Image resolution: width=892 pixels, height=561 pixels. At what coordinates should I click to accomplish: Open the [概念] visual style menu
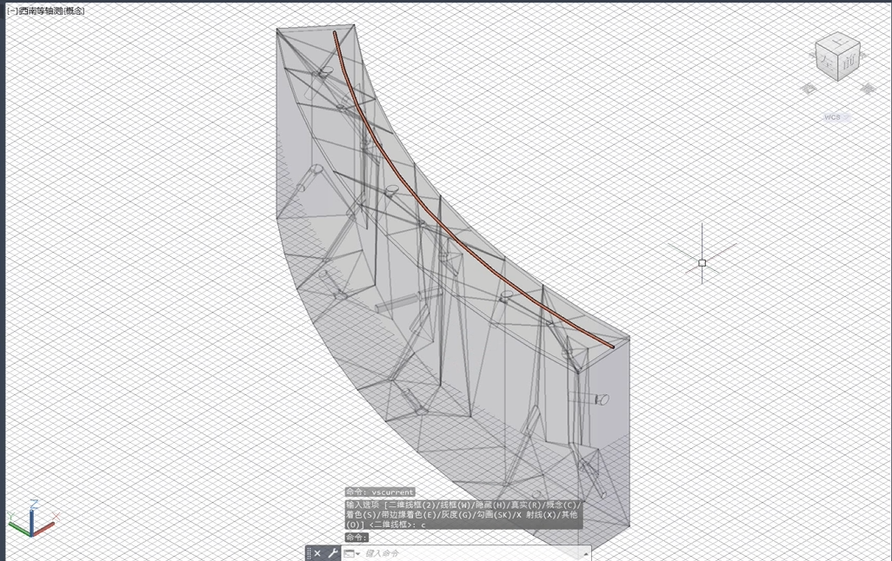click(74, 10)
